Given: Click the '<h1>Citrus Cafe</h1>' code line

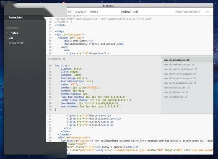Looking at the screenshot, I should tap(78, 41).
